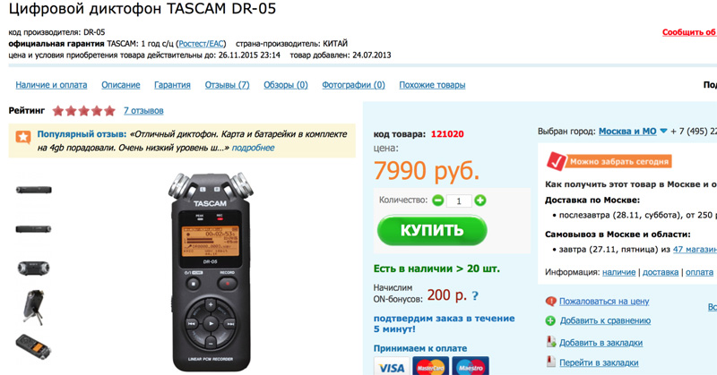Select the quantity input field
This screenshot has width=717, height=375.
(459, 201)
